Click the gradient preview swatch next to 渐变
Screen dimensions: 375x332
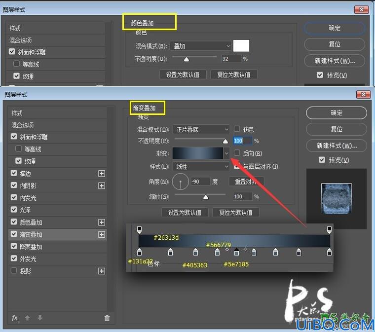coord(198,153)
